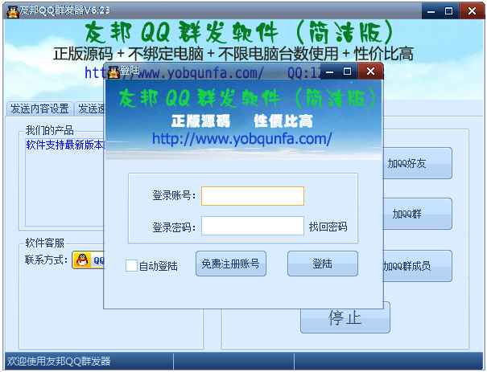Click the login account input field
Viewport: 487px width, 372px height.
pyautogui.click(x=253, y=196)
